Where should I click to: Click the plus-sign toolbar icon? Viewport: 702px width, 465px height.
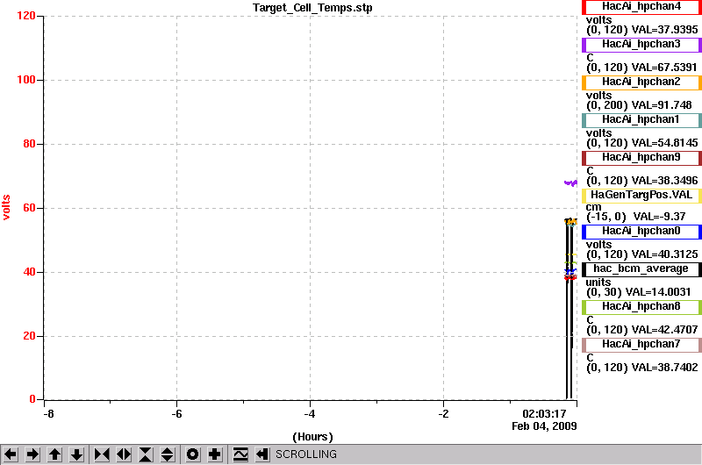pos(215,454)
